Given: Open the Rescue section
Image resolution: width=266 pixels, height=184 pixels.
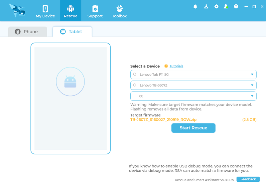Looking at the screenshot, I should [x=70, y=11].
